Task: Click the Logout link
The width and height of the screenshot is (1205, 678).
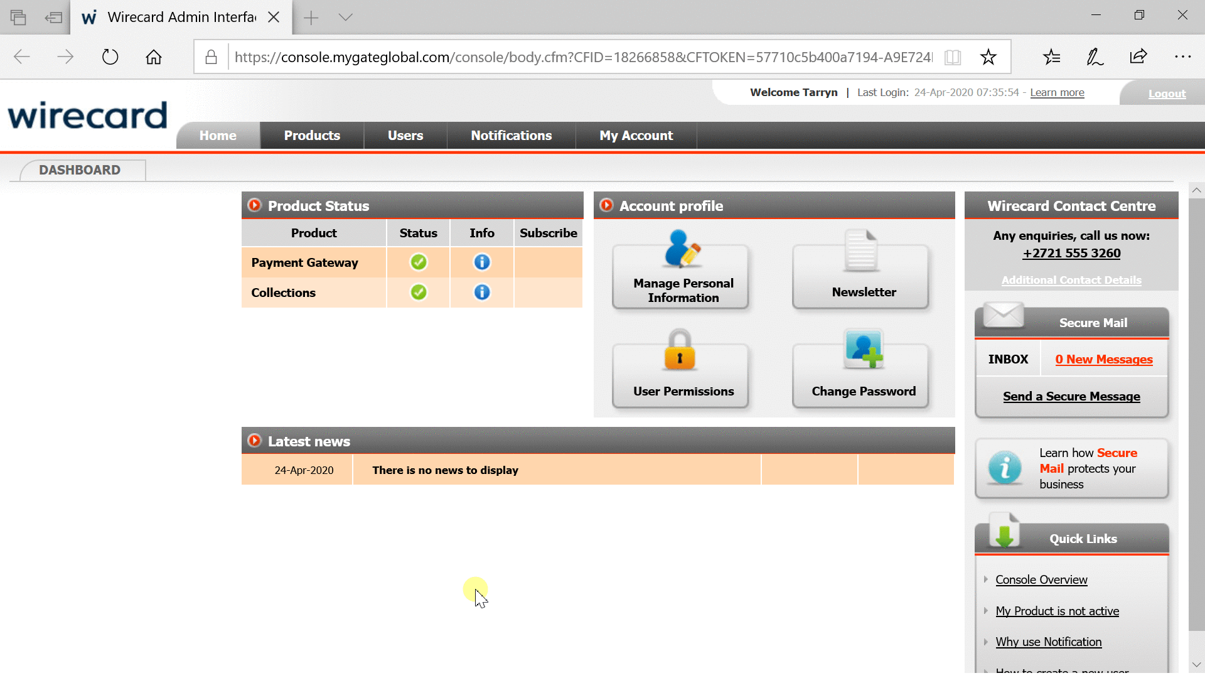Action: tap(1167, 94)
